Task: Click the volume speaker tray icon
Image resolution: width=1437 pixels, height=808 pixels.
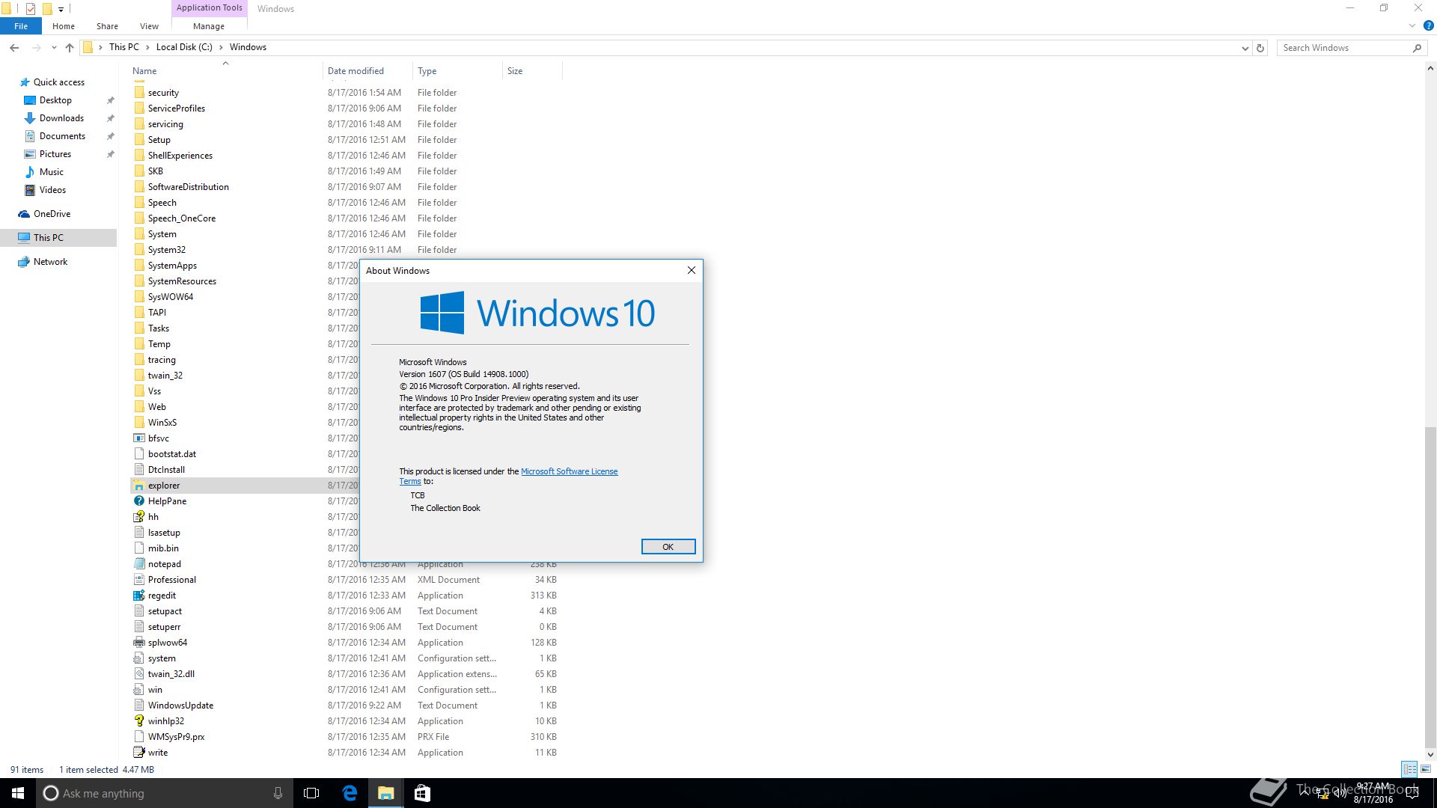Action: (x=1339, y=793)
